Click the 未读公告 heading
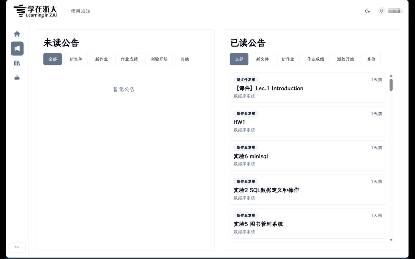 61,43
